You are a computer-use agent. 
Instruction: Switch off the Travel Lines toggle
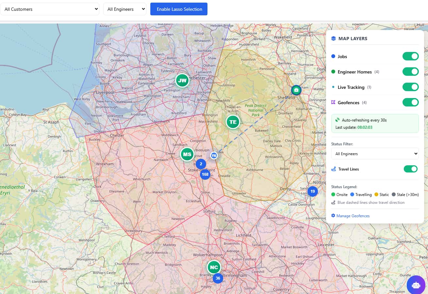pyautogui.click(x=411, y=169)
